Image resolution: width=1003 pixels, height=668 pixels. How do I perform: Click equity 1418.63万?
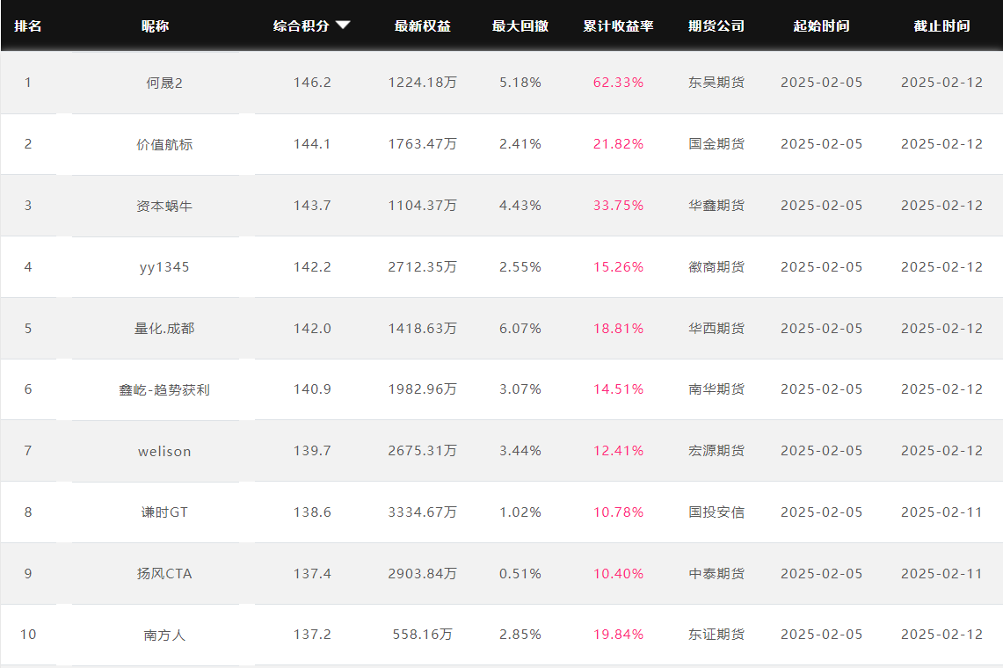click(423, 328)
